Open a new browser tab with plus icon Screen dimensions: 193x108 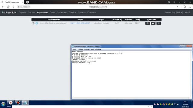(x=27, y=2)
